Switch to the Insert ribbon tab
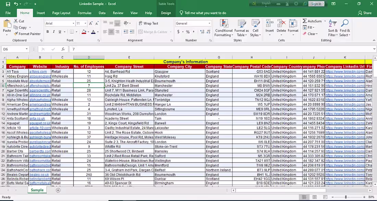Image resolution: width=377 pixels, height=201 pixels. 41,13
